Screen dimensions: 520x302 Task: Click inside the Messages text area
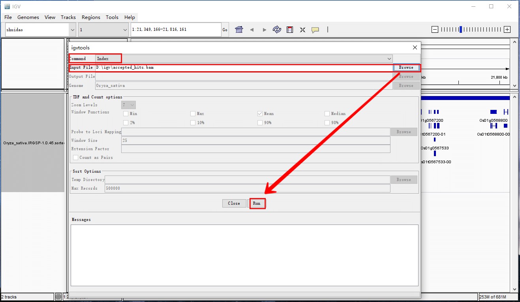[244, 255]
